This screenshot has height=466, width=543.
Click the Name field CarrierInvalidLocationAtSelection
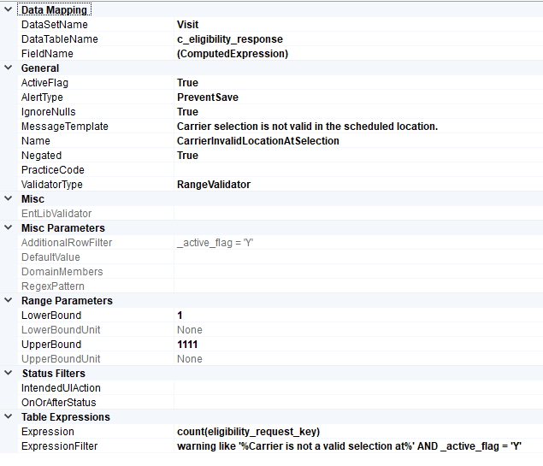coord(257,141)
